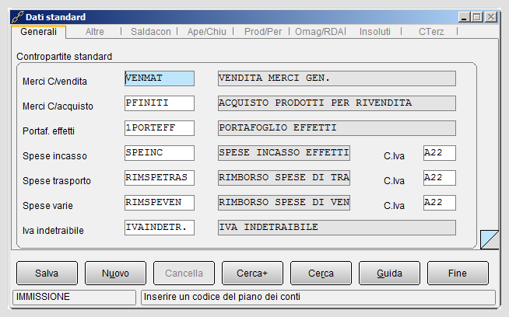The height and width of the screenshot is (317, 509).
Task: Open the Guida help button
Action: (x=390, y=273)
